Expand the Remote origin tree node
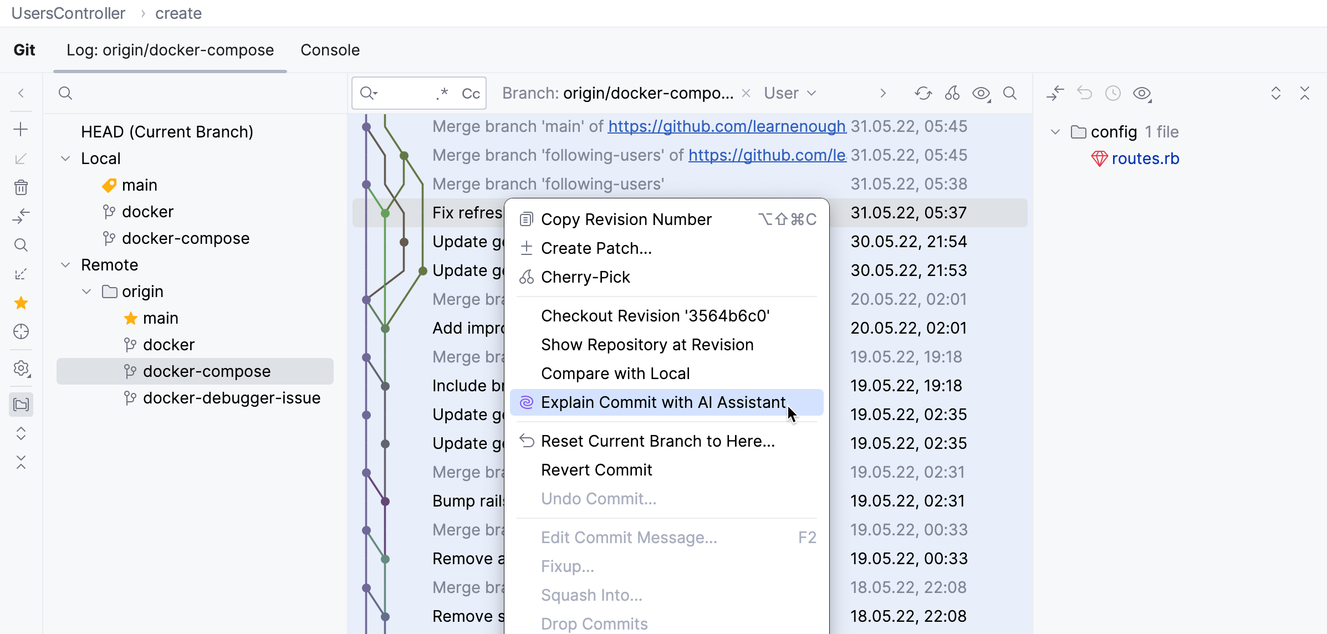Screen dimensions: 1327x634 pos(91,291)
